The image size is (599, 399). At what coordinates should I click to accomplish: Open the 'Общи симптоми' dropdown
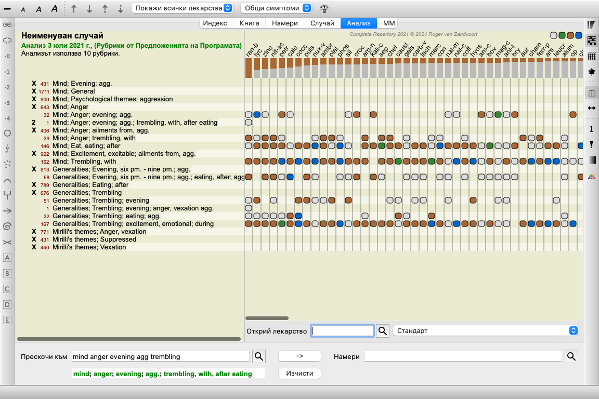pyautogui.click(x=276, y=8)
